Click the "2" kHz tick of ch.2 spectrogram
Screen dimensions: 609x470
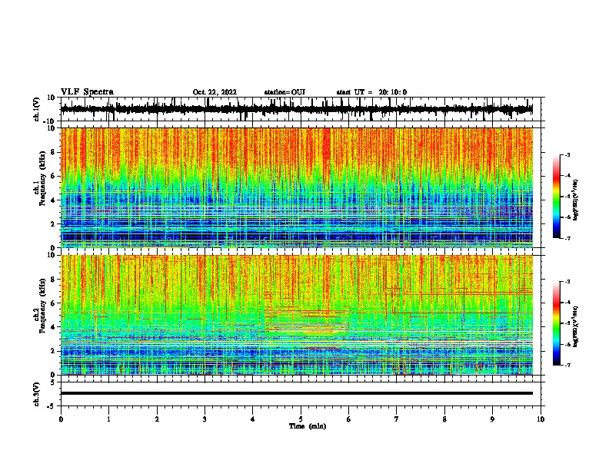tap(53, 351)
